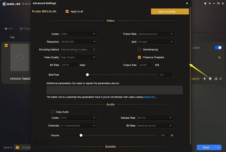Click the Output Size MB field
The width and height of the screenshot is (226, 152).
click(x=145, y=65)
